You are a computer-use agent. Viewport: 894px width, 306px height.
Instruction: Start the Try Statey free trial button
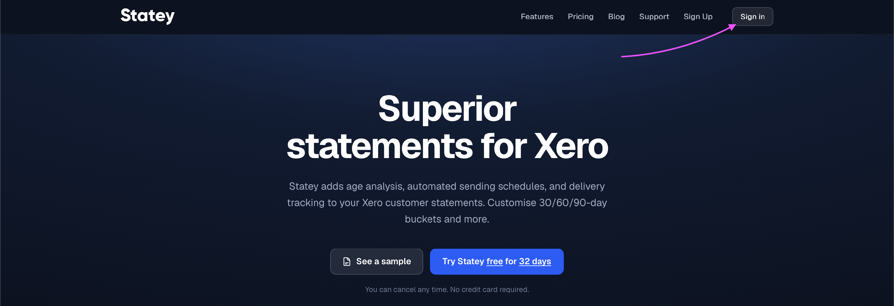(x=497, y=262)
